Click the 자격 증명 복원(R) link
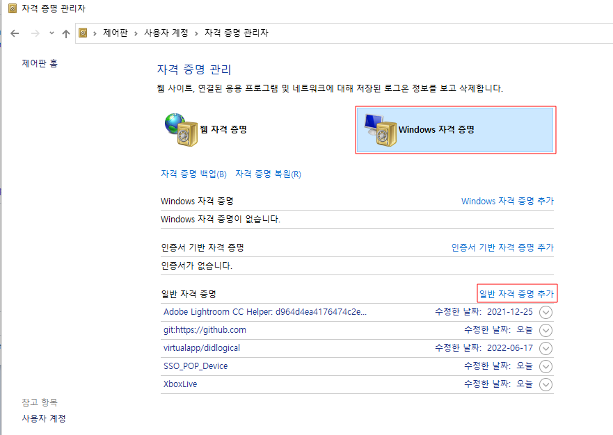The width and height of the screenshot is (613, 435). [x=266, y=174]
